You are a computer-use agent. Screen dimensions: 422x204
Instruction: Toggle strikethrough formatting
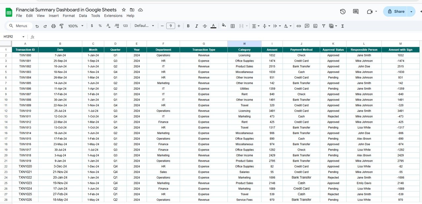(205, 26)
